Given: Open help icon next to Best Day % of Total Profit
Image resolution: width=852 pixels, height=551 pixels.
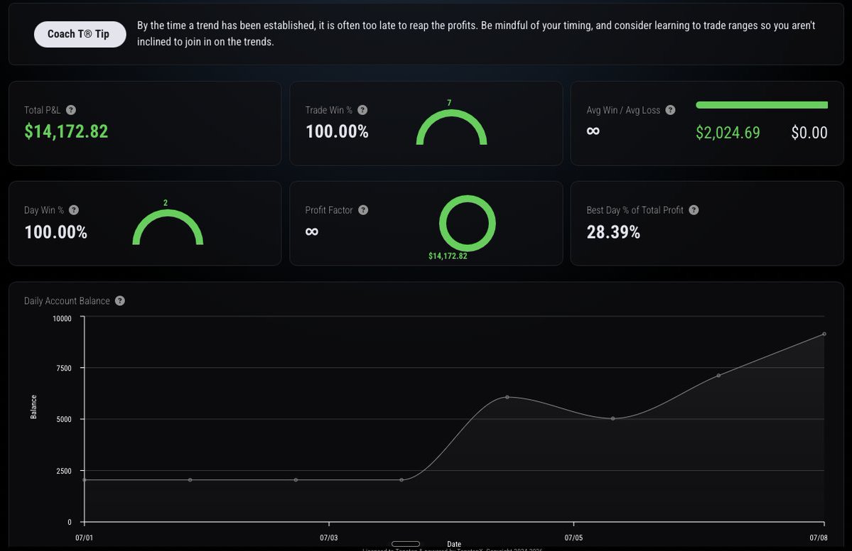Looking at the screenshot, I should (694, 210).
